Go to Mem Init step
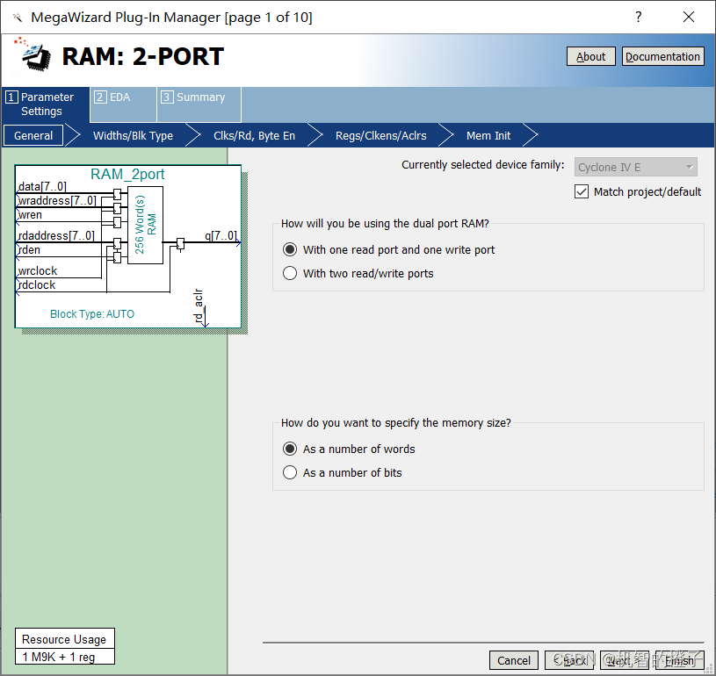716x676 pixels. pyautogui.click(x=488, y=135)
